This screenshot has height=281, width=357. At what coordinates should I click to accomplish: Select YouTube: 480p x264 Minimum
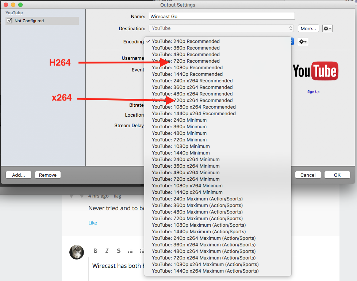click(218, 173)
